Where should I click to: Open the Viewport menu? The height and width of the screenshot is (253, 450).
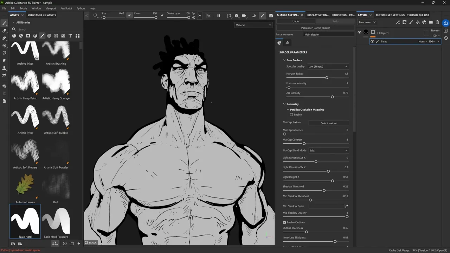pyautogui.click(x=50, y=8)
